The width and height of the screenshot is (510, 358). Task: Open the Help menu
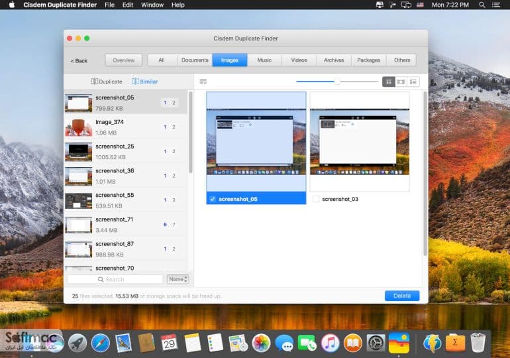coord(178,5)
